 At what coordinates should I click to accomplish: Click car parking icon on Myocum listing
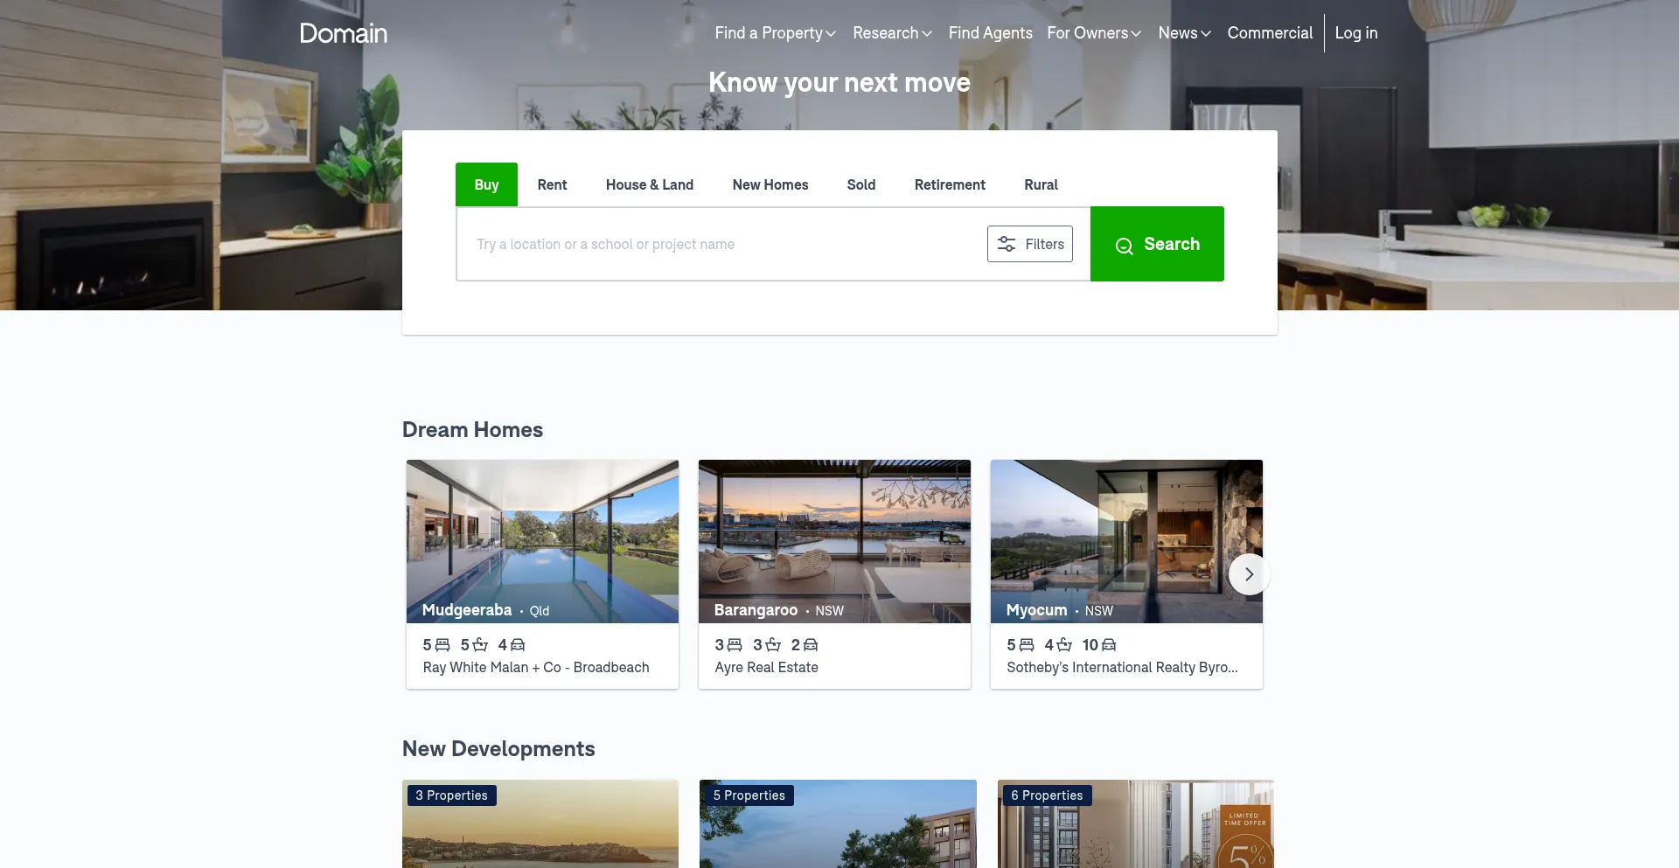coord(1109,645)
